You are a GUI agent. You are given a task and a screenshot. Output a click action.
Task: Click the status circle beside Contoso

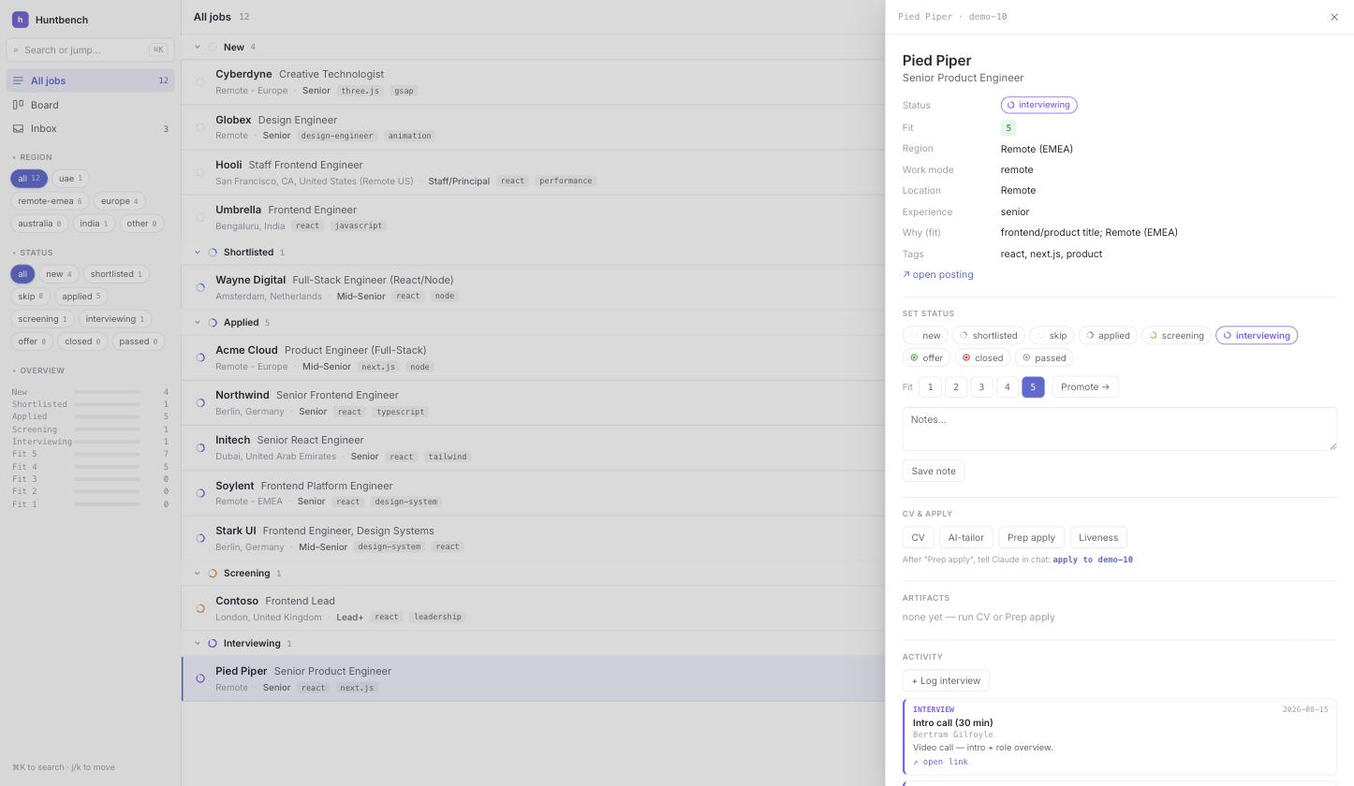pos(200,608)
